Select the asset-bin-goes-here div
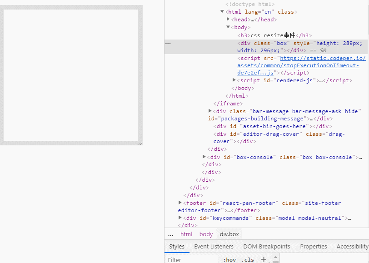 [273, 126]
